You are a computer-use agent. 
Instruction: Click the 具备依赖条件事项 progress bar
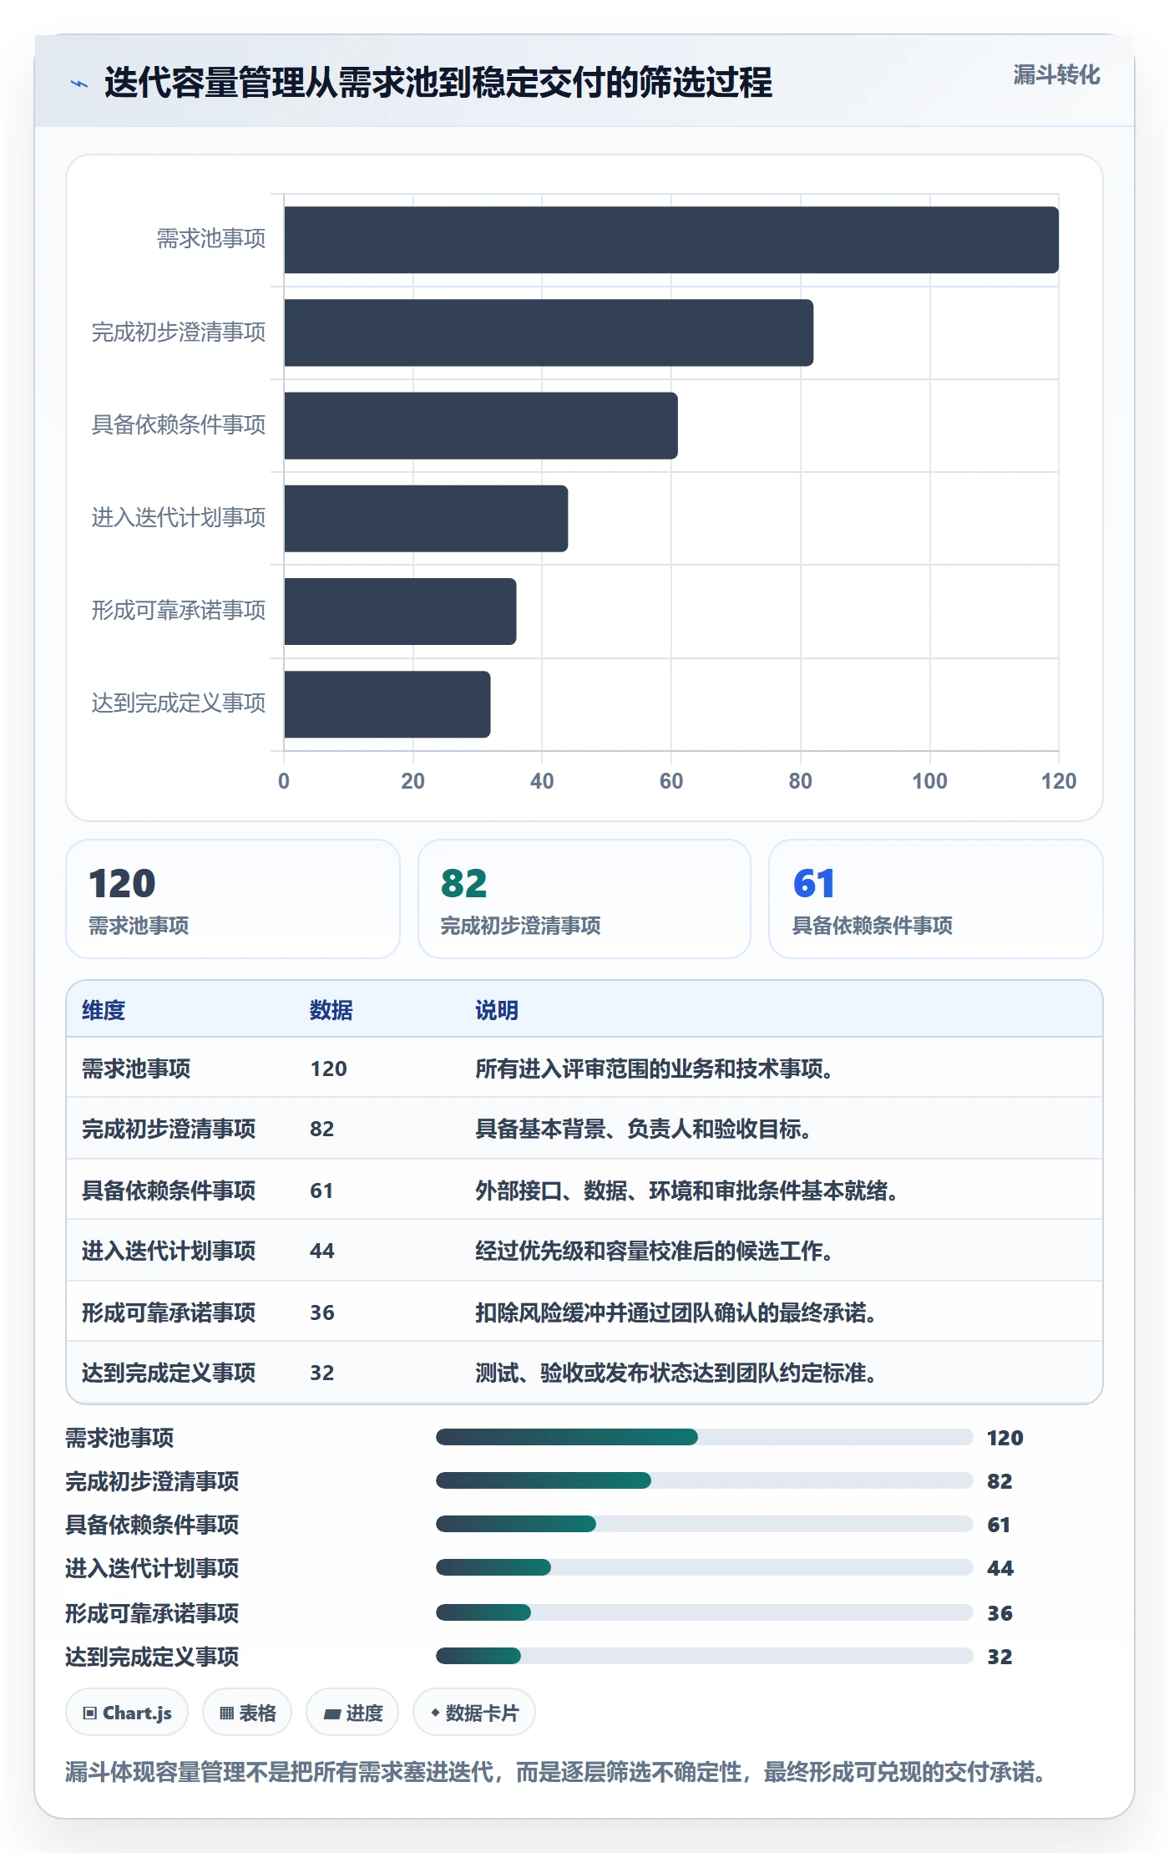pos(704,1524)
